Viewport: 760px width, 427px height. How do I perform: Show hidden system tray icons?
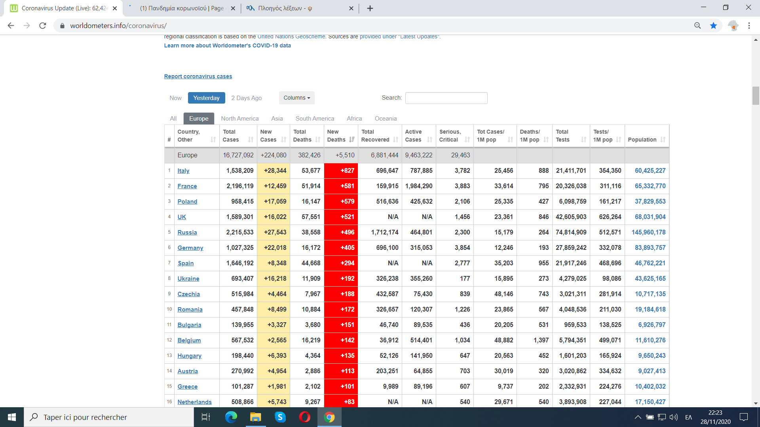point(638,417)
